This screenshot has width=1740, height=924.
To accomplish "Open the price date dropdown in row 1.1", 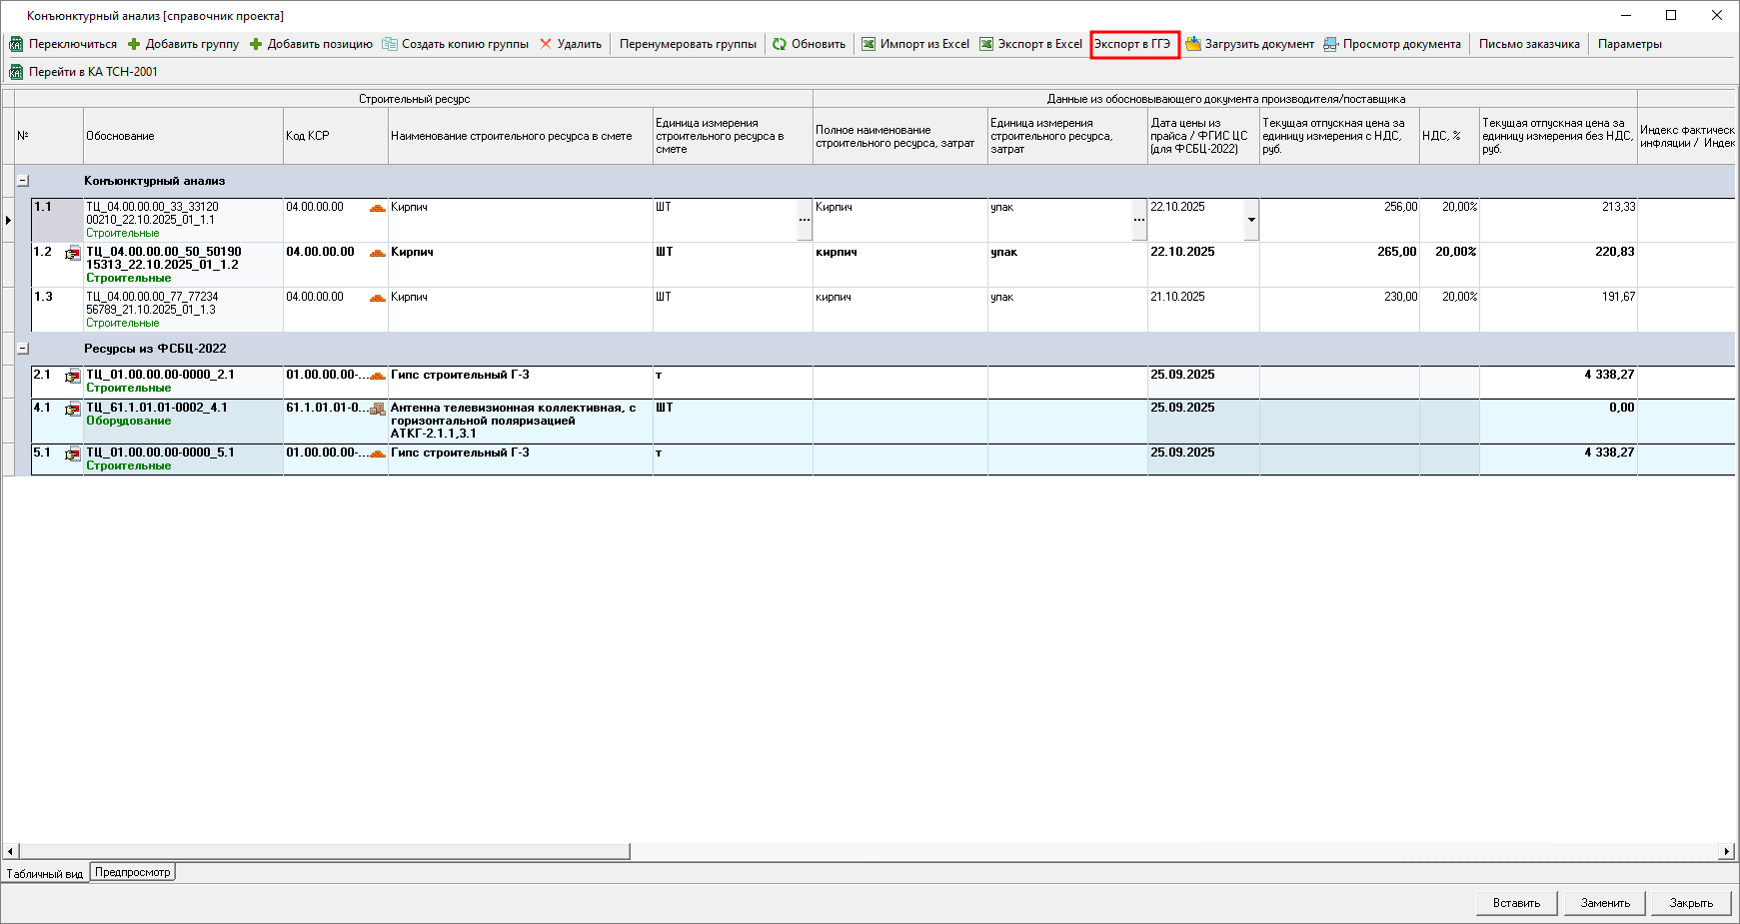I will pyautogui.click(x=1251, y=220).
